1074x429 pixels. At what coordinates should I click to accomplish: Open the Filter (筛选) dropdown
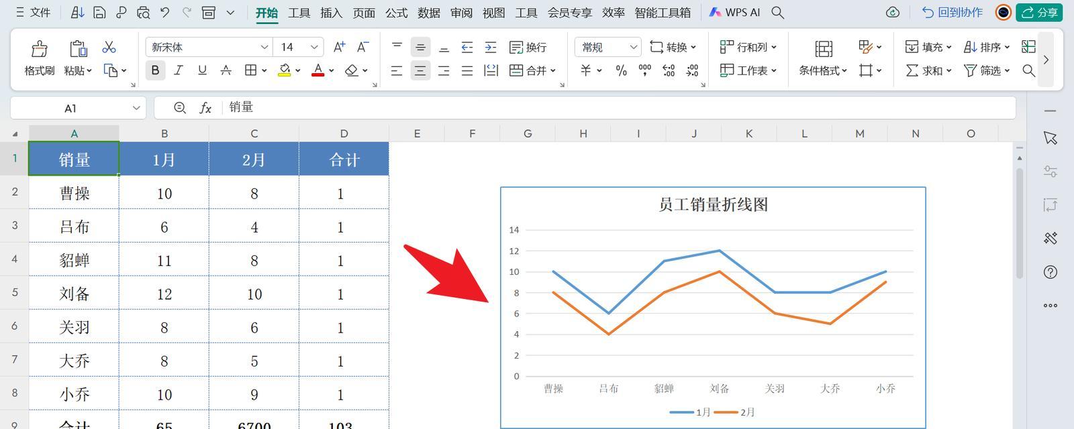point(987,70)
